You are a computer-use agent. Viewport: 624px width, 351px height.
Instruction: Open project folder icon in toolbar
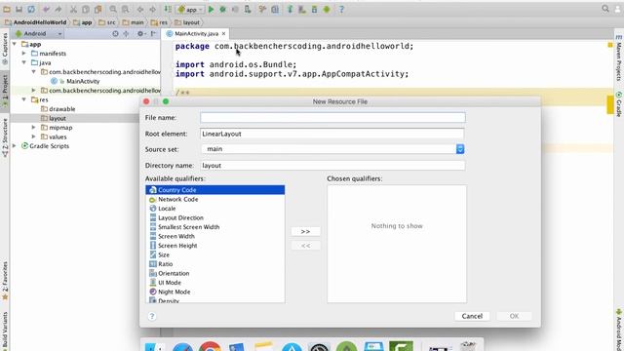pyautogui.click(x=7, y=9)
